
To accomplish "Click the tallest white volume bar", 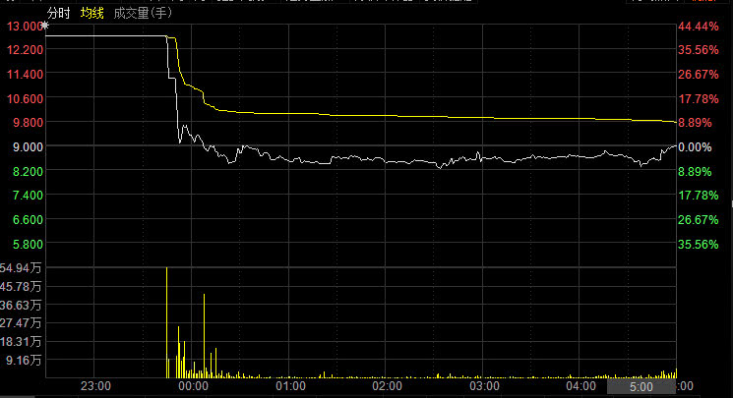I will 166,321.
